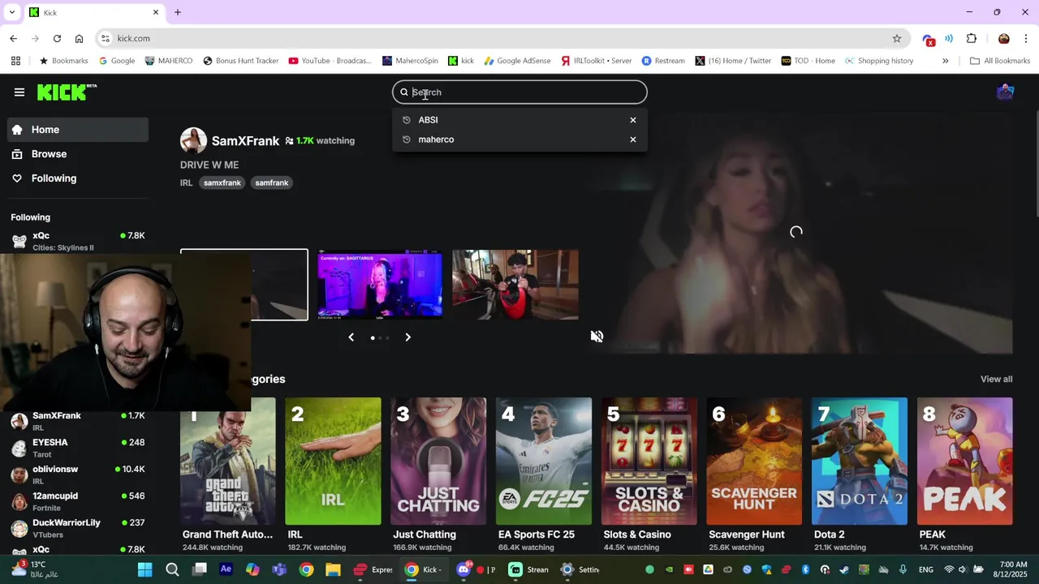Screen dimensions: 1039x584
Task: Click the IRL category label under stream title
Action: (186, 183)
